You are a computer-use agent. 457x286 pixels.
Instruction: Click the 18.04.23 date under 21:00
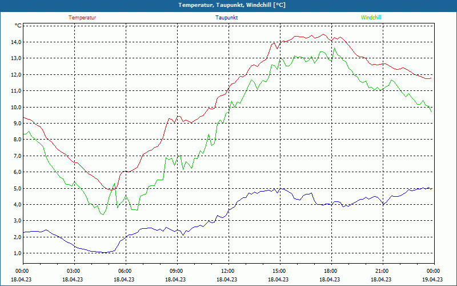tap(381, 279)
